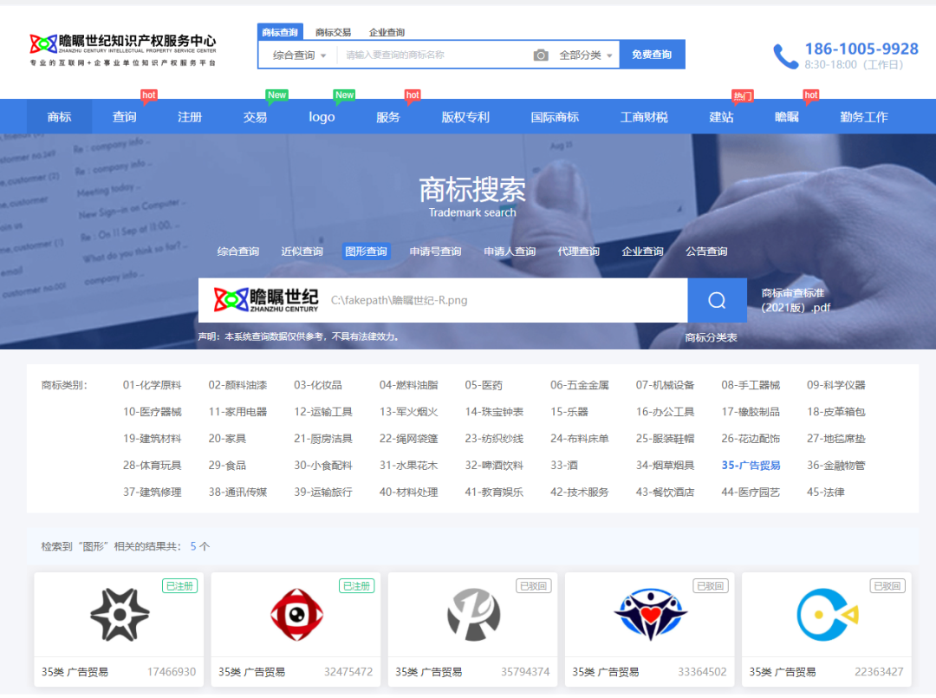This screenshot has height=698, width=936.
Task: Click the 免费查询 button
Action: 652,55
